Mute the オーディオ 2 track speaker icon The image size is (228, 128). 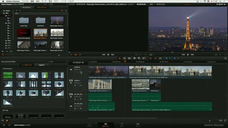point(81,108)
